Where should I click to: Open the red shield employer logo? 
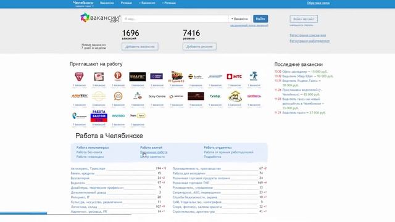click(79, 76)
